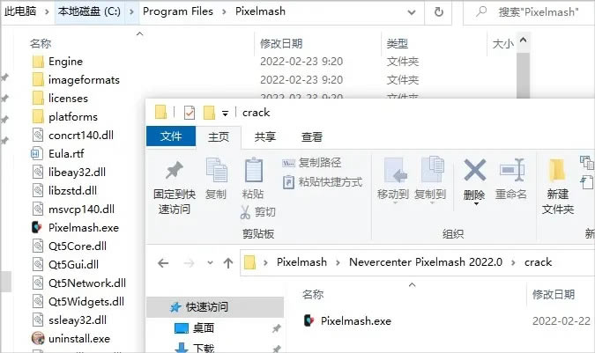Select the platforms folder in back window
595x353 pixels.
point(64,117)
